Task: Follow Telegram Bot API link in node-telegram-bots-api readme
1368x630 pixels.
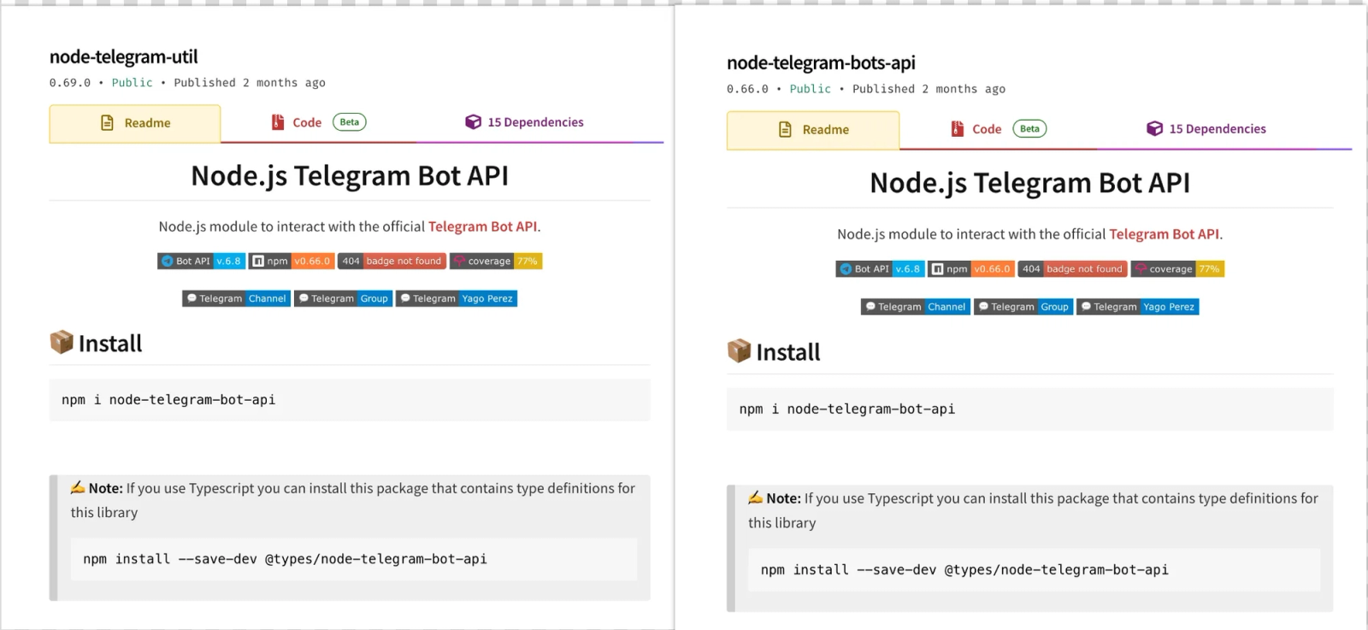Action: click(x=1164, y=234)
